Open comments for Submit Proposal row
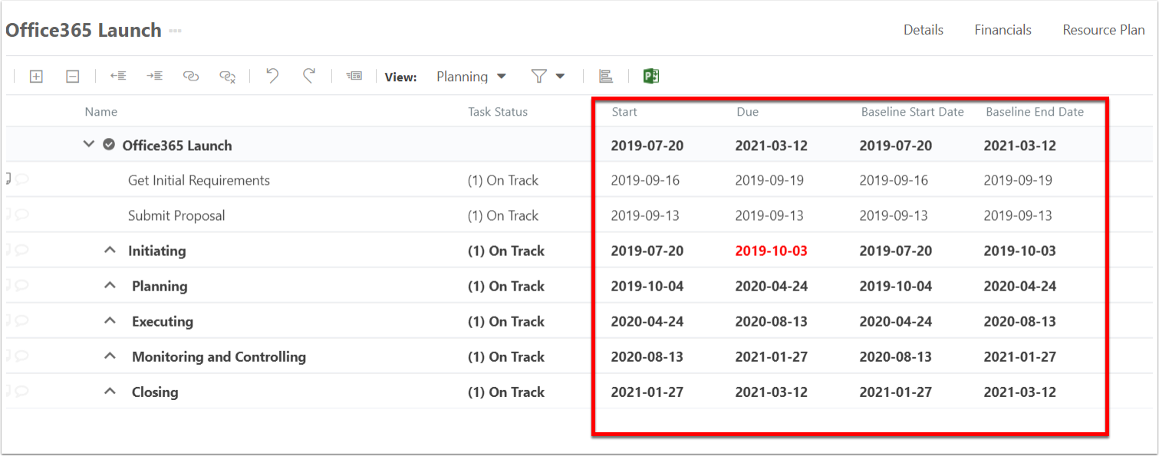 [x=22, y=215]
